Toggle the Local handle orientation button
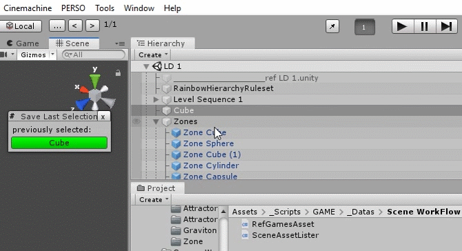Viewport: 462px width, 251px height. (x=21, y=26)
